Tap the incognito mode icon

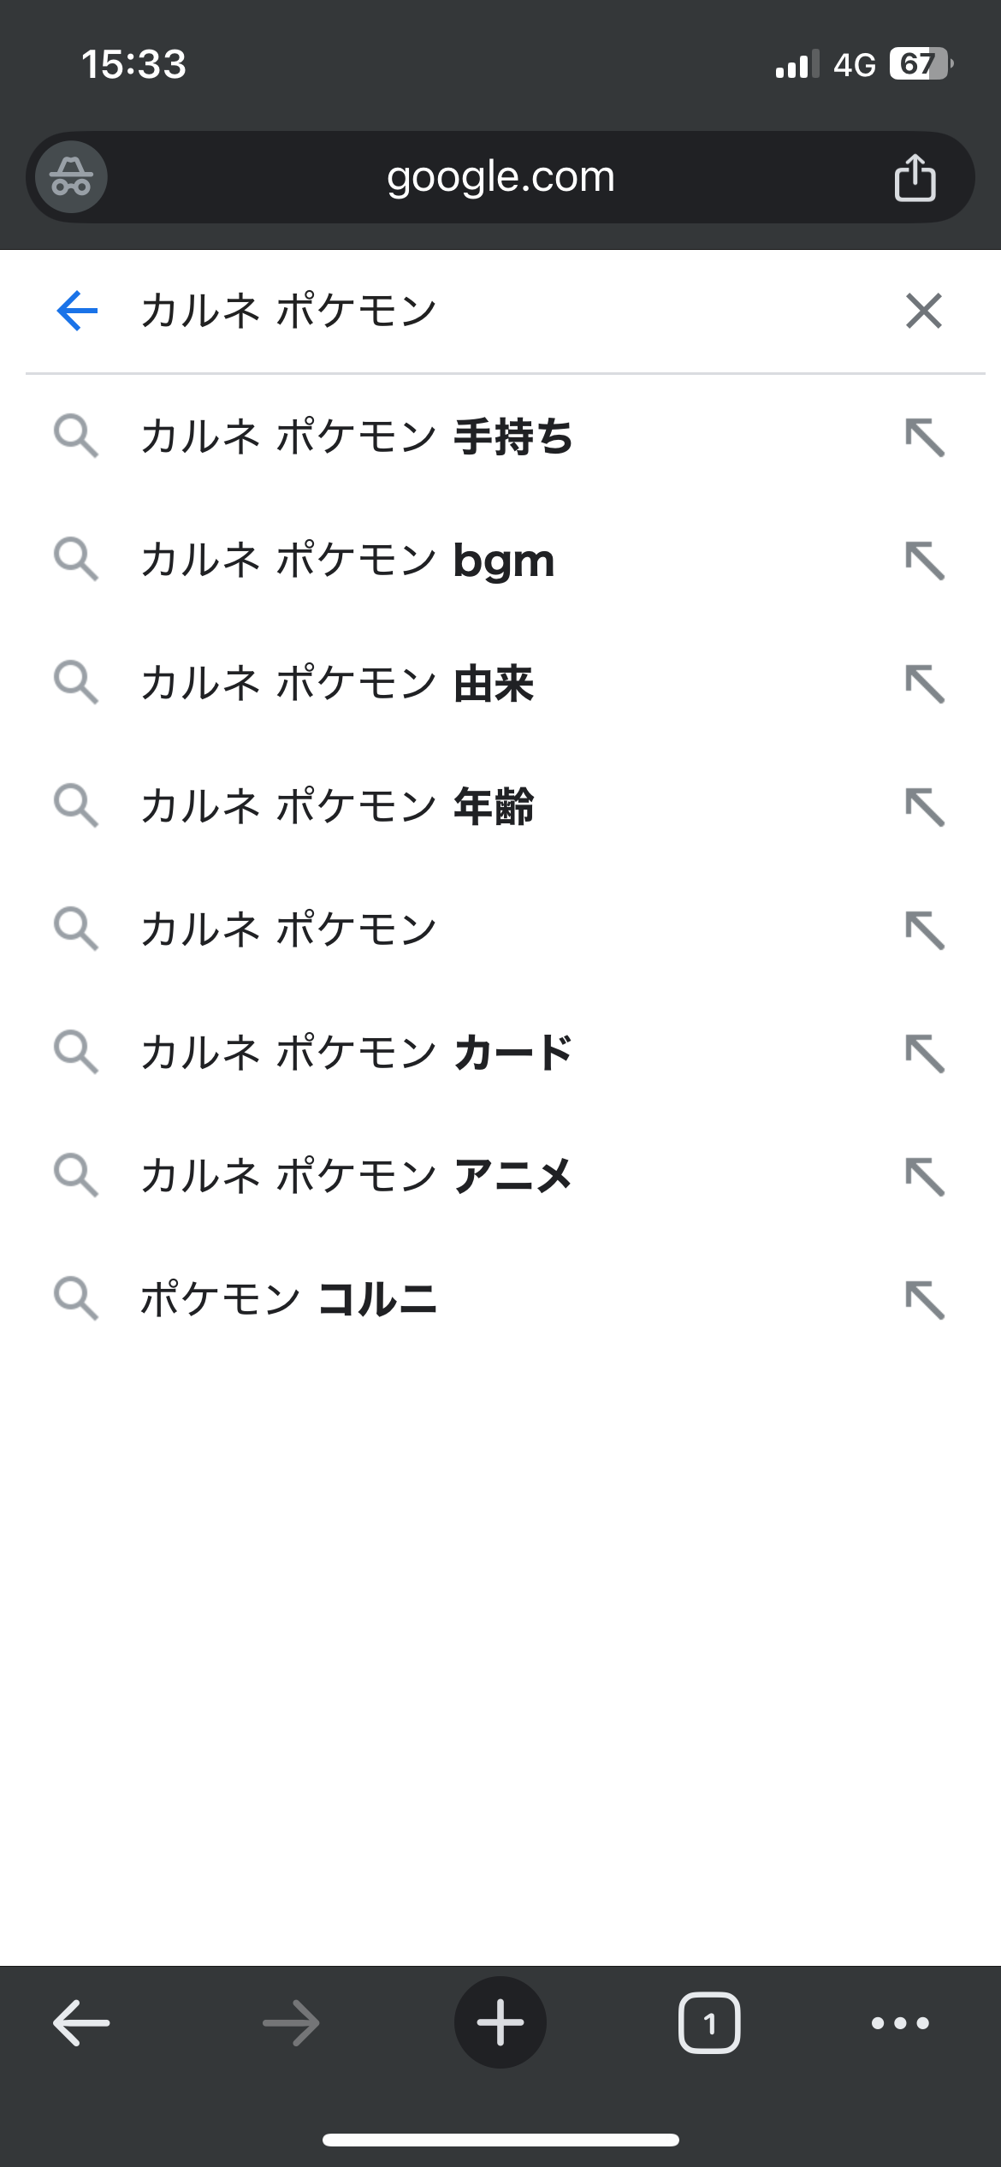pos(71,177)
